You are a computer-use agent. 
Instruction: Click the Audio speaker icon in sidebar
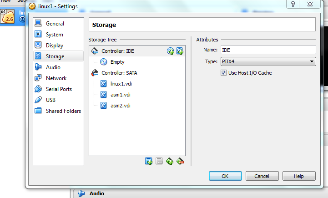point(38,67)
